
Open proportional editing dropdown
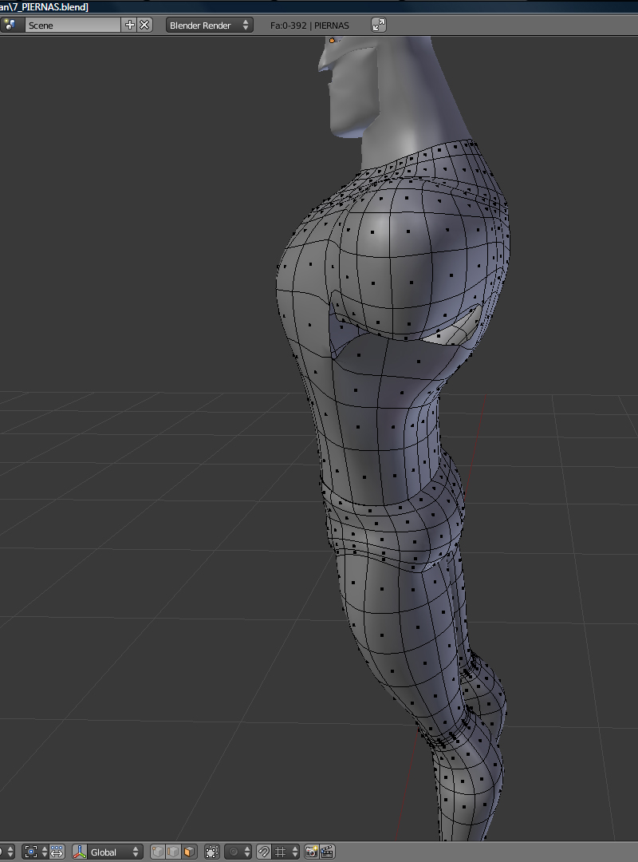(238, 852)
